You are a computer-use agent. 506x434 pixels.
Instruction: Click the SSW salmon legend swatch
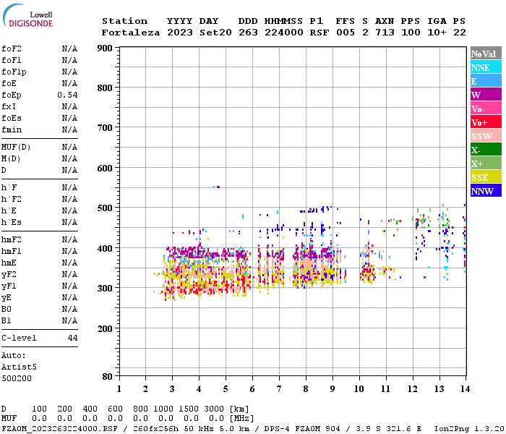coord(486,136)
